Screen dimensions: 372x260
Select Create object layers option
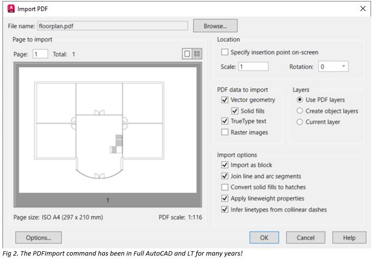[x=299, y=111]
